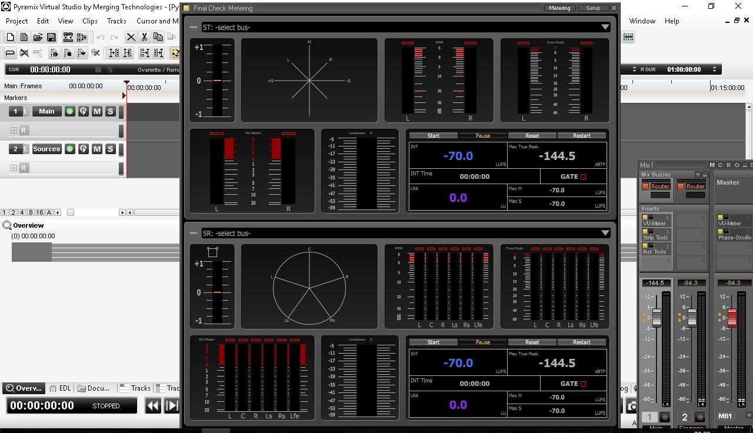
Task: Click the selection range icon at row start
Action: (x=10, y=53)
